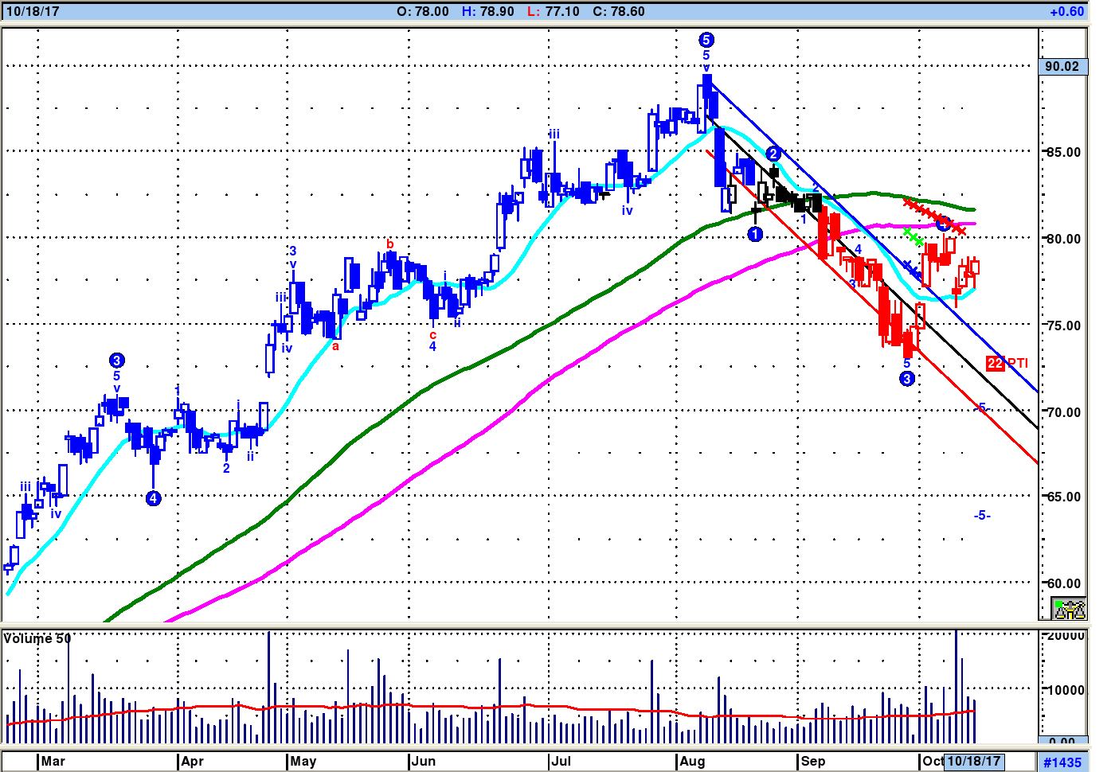
Task: Click the circled 4 wave marker in April
Action: coord(154,498)
